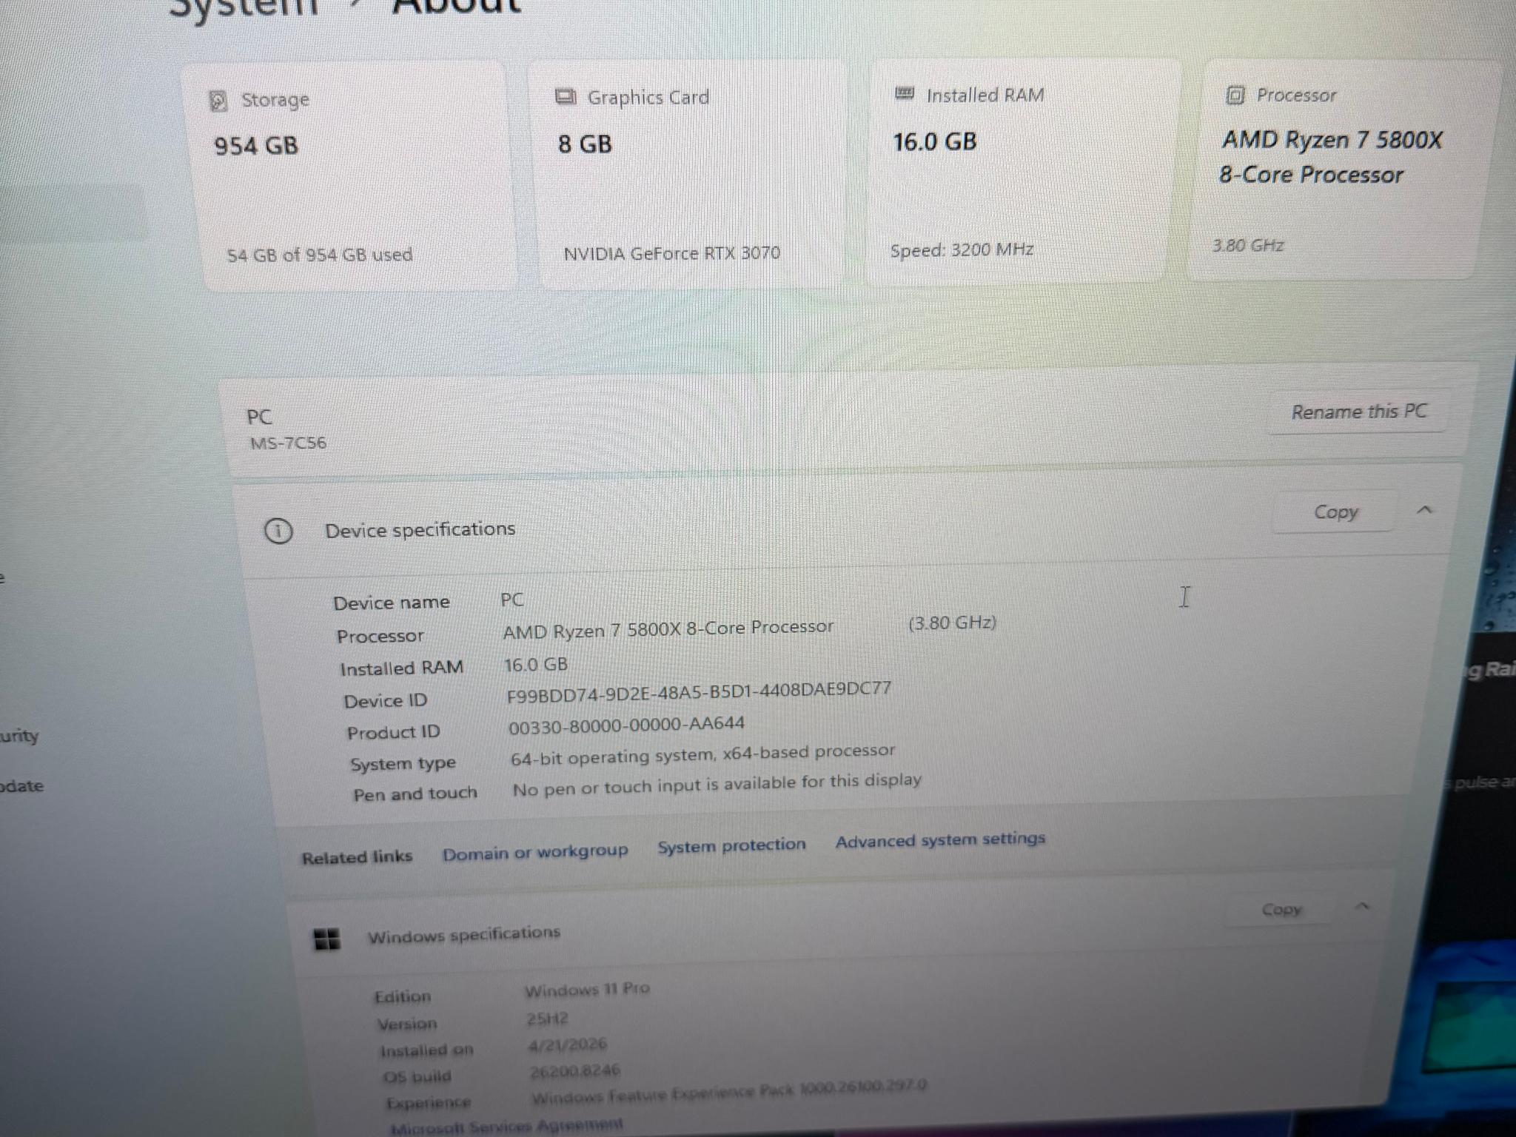Click the '3.80 GHz' text in Processor card
This screenshot has height=1137, width=1516.
(x=1248, y=245)
